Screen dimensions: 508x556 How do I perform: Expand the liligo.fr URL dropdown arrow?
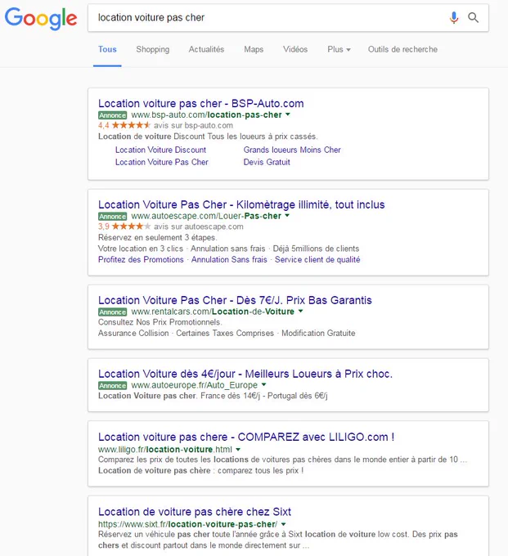coord(238,449)
